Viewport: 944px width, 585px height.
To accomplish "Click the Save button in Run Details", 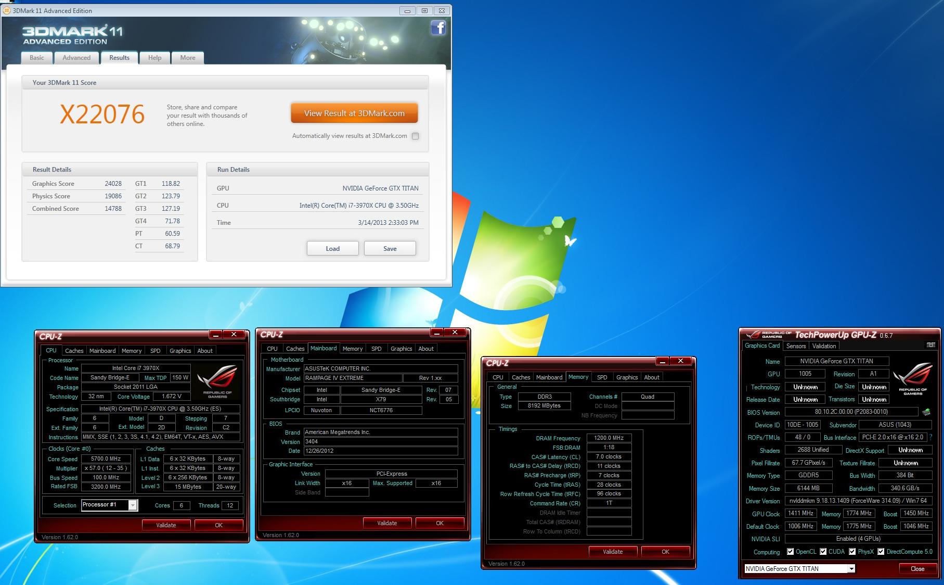I will pos(390,248).
